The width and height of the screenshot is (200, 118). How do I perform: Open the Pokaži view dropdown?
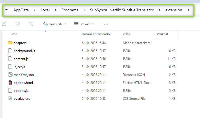(84, 24)
